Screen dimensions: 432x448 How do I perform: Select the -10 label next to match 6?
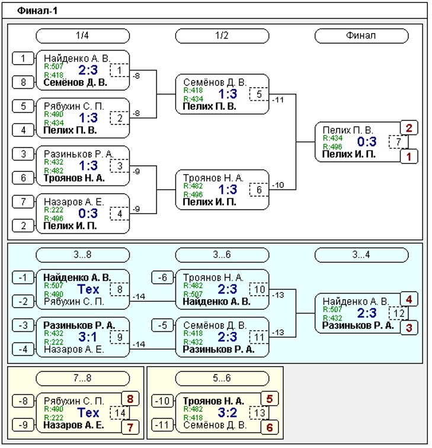pyautogui.click(x=278, y=185)
